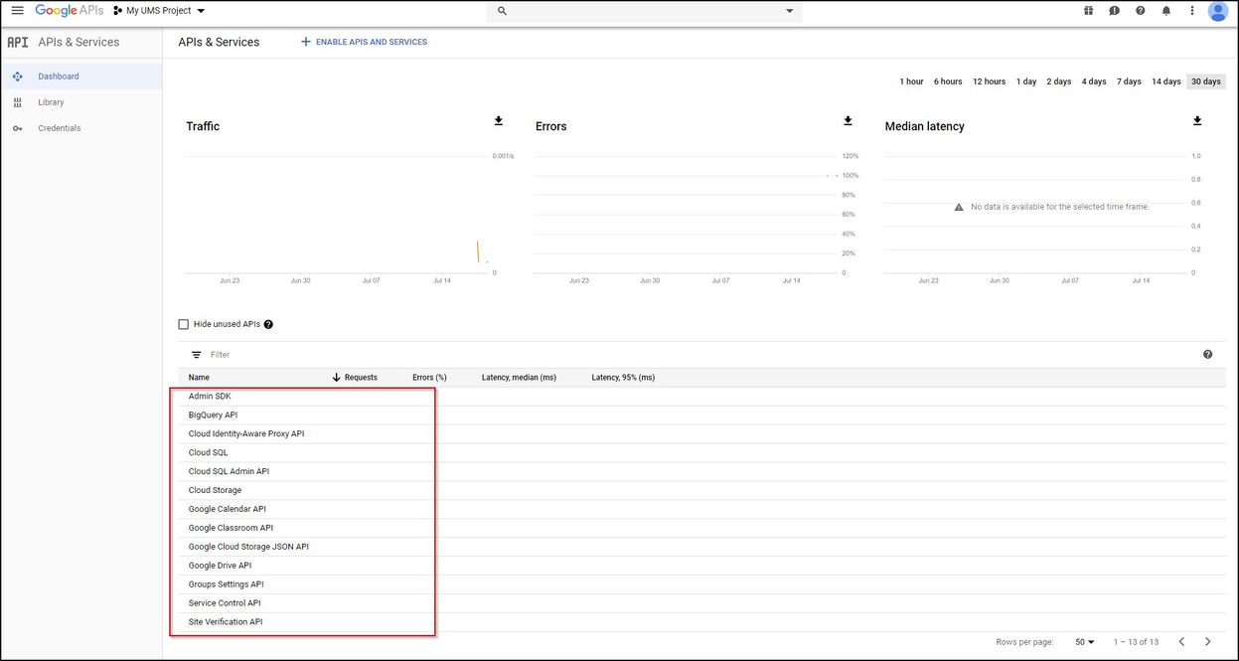Toggle the Hide unused APIs checkbox
The image size is (1239, 661).
point(183,324)
